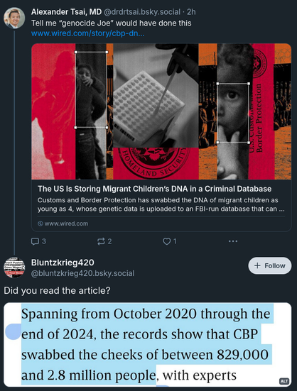Click the article headline about Migrant Children's DNA
Screen dimensions: 297x391
tap(154, 189)
